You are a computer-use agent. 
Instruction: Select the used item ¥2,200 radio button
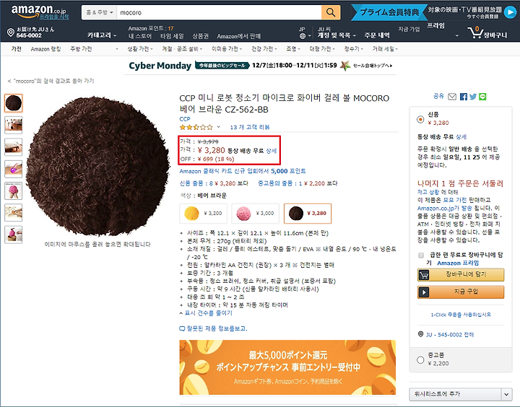tap(420, 360)
